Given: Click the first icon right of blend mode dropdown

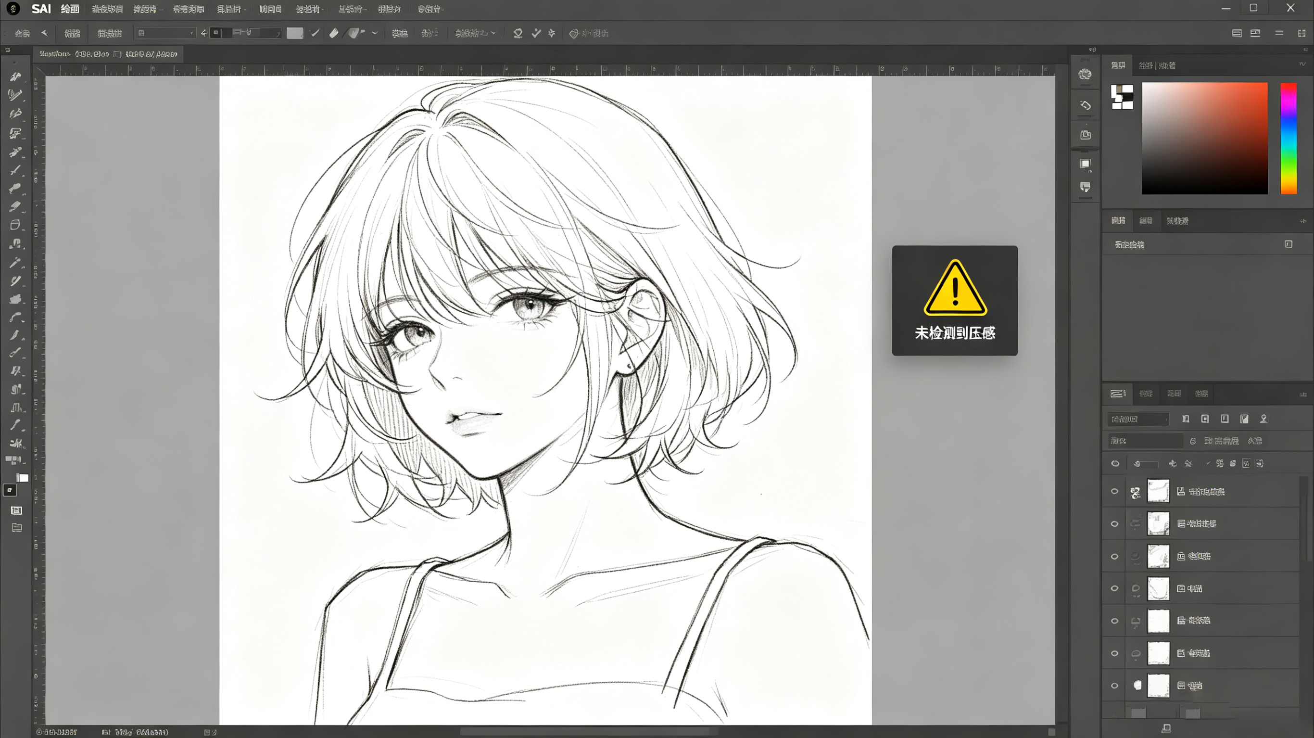Looking at the screenshot, I should point(1186,419).
